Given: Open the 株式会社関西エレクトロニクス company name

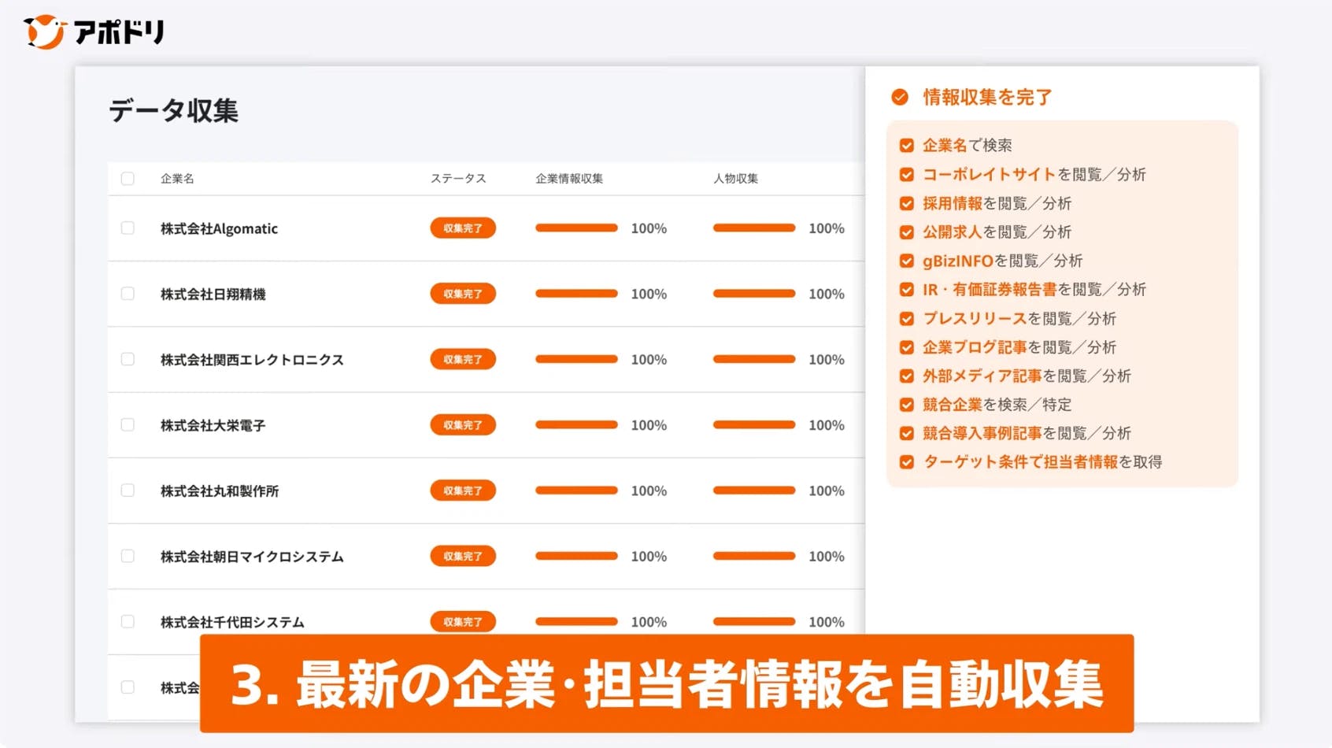Looking at the screenshot, I should click(252, 360).
